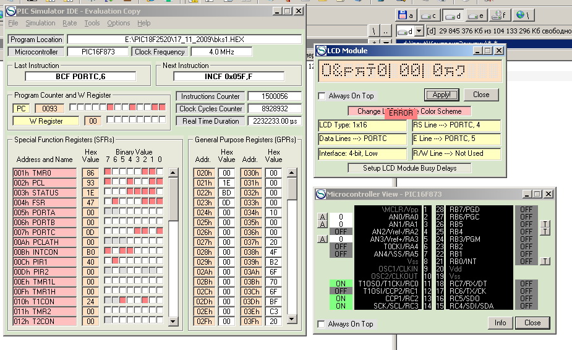Screen dimensions: 572x350
Task: Click the LCD Type: 1x16 setting
Action: pyautogui.click(x=362, y=125)
